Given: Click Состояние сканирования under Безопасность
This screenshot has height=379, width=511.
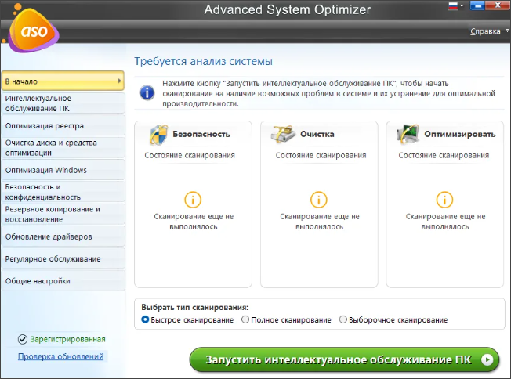Looking at the screenshot, I should click(190, 155).
